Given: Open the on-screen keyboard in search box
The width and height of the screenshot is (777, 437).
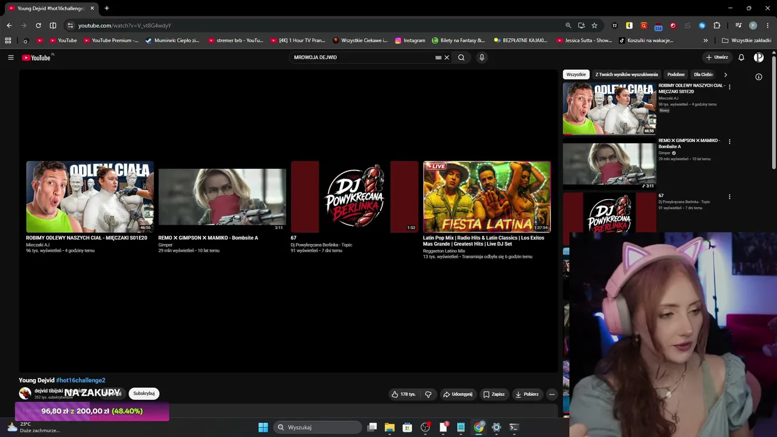Looking at the screenshot, I should coord(438,58).
